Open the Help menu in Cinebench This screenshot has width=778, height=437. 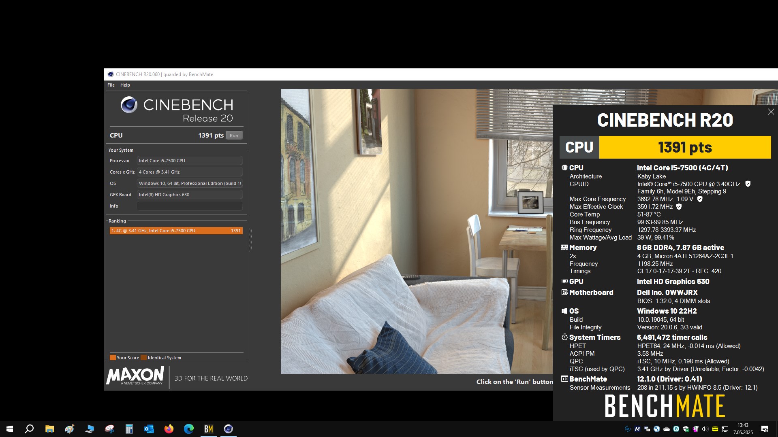125,85
